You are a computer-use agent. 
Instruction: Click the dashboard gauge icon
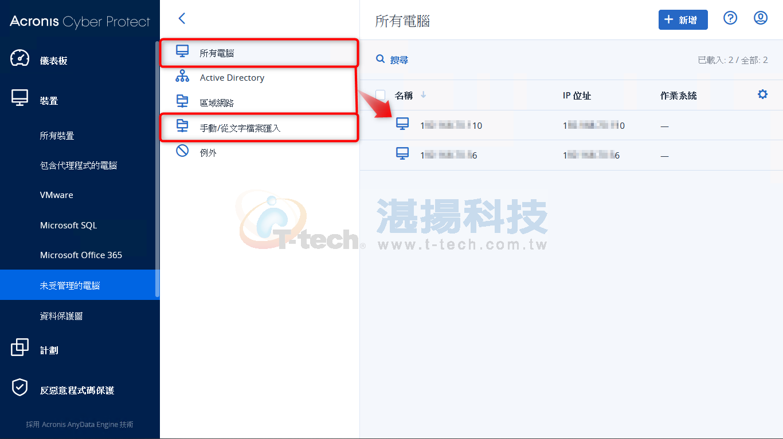pyautogui.click(x=20, y=59)
